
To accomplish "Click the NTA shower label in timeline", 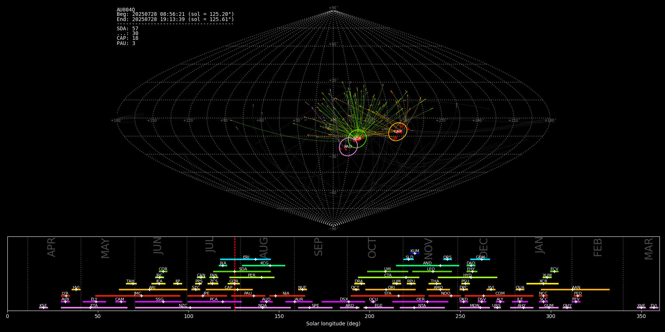I will click(x=422, y=306).
